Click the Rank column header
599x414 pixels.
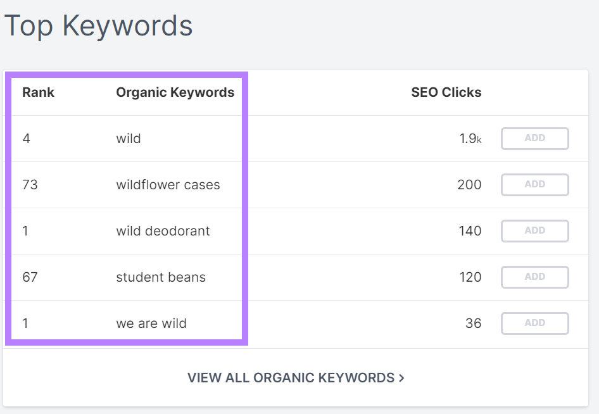click(38, 92)
